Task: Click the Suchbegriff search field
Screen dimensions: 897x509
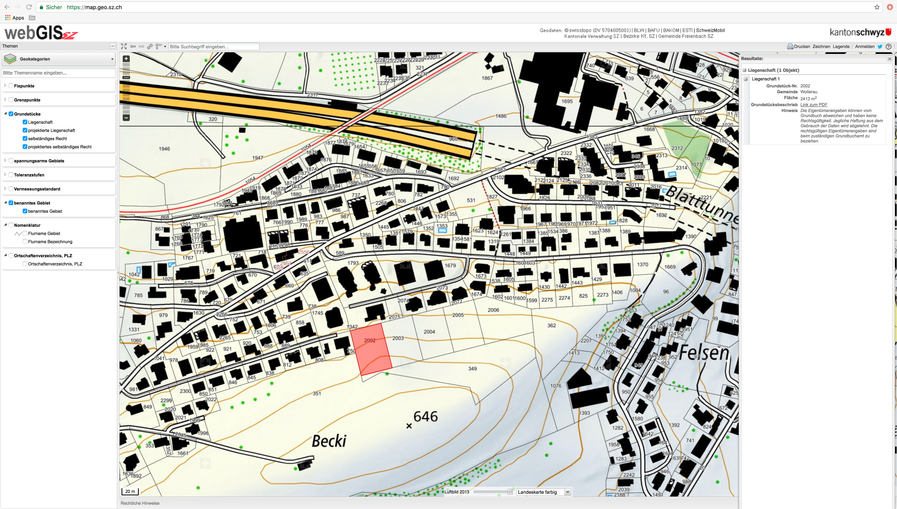Action: click(214, 46)
